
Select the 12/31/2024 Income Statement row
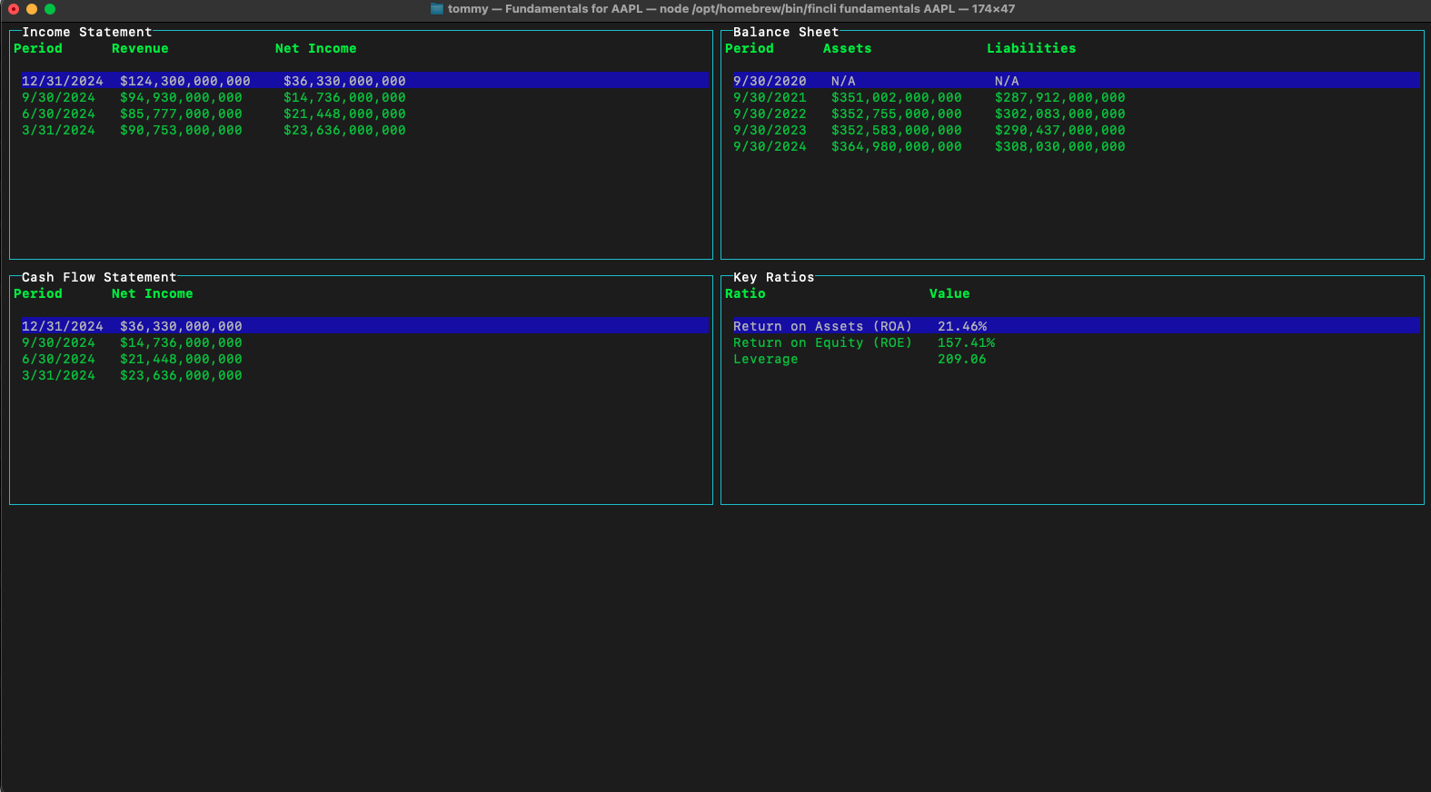coord(364,81)
